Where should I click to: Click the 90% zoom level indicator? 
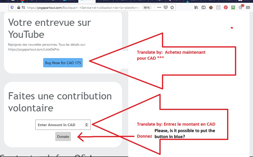146,8
